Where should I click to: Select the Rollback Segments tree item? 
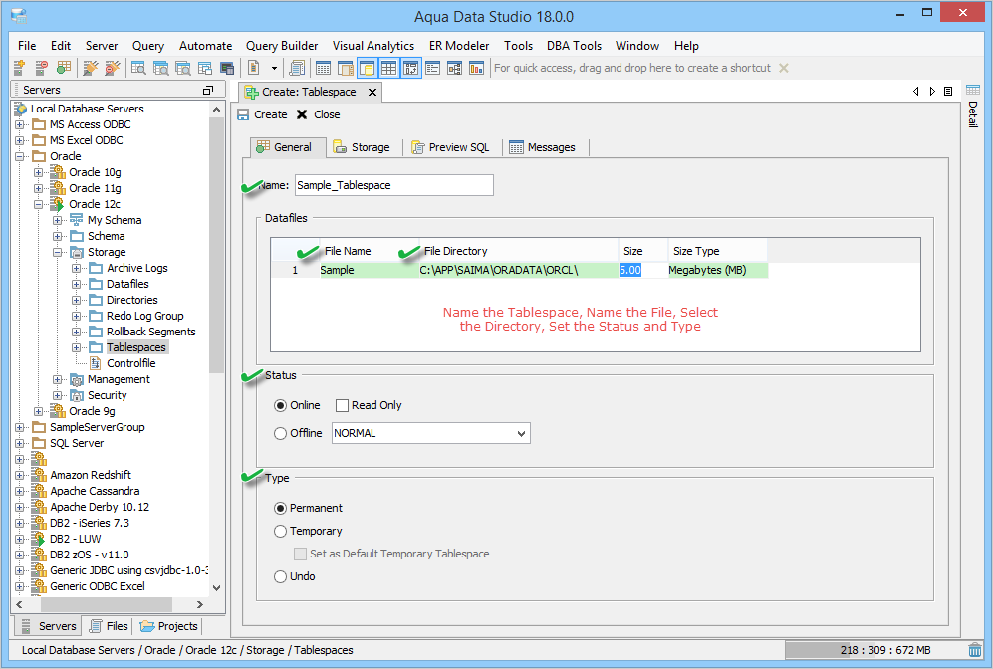(x=150, y=332)
